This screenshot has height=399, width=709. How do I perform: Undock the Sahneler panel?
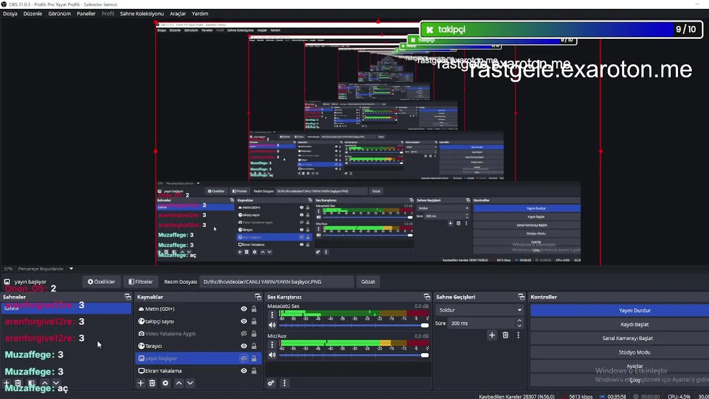pyautogui.click(x=128, y=297)
